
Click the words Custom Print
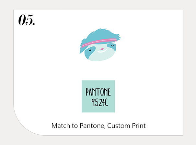pos(126,126)
